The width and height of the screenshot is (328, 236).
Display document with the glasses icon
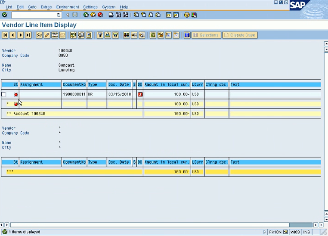pos(39,35)
